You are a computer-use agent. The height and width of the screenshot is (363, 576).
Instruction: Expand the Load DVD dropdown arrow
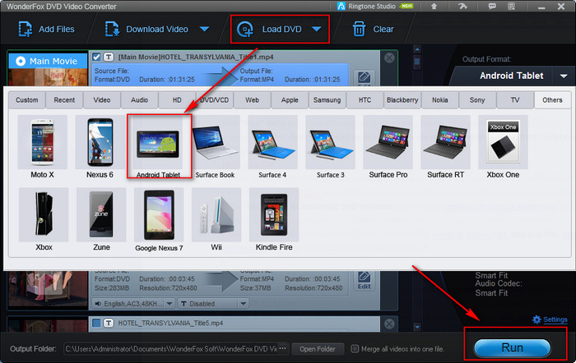[x=317, y=29]
